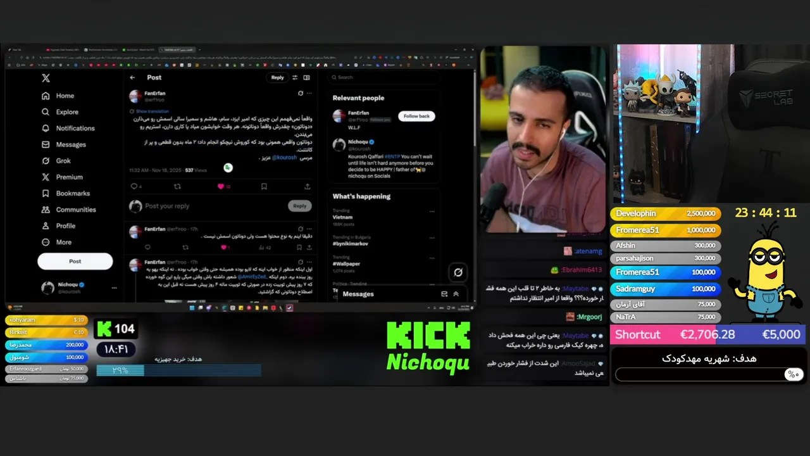Toggle like on first FanErfan reply
The width and height of the screenshot is (810, 456).
pos(223,248)
